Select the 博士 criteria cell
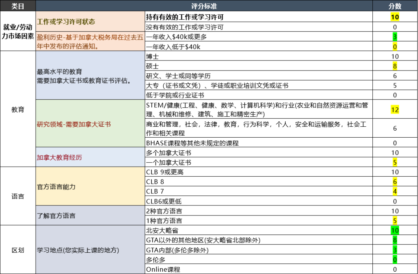This screenshot has width=418, height=274. 259,56
